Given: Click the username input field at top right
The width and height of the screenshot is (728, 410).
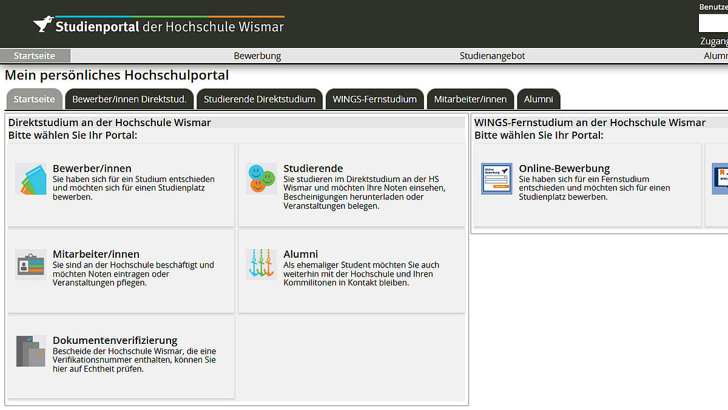Looking at the screenshot, I should pos(713,23).
